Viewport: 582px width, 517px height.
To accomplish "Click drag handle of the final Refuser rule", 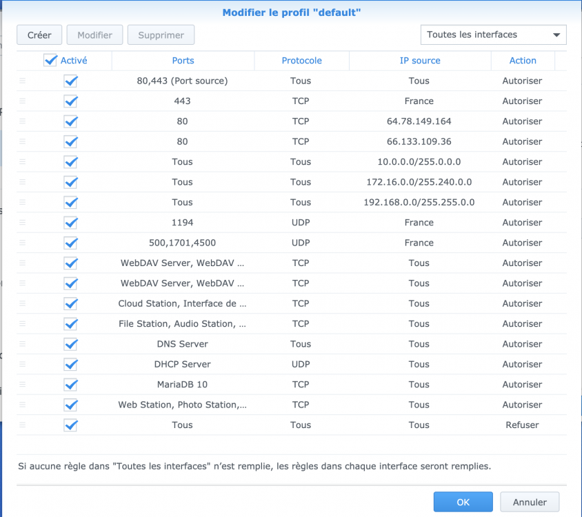I will tap(22, 425).
